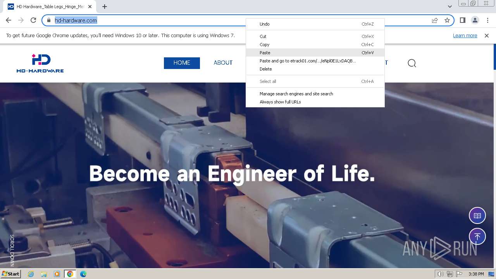Expand the tab search chevron

point(449,7)
